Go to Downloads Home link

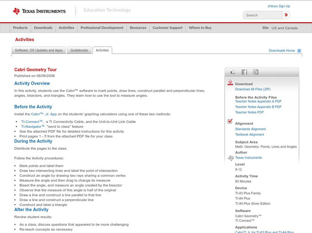[x=282, y=51]
